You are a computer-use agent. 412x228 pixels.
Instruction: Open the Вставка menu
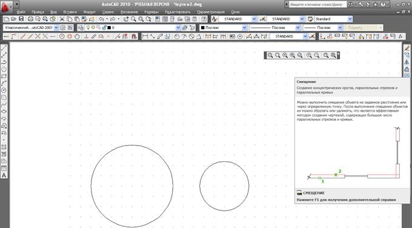tap(70, 12)
